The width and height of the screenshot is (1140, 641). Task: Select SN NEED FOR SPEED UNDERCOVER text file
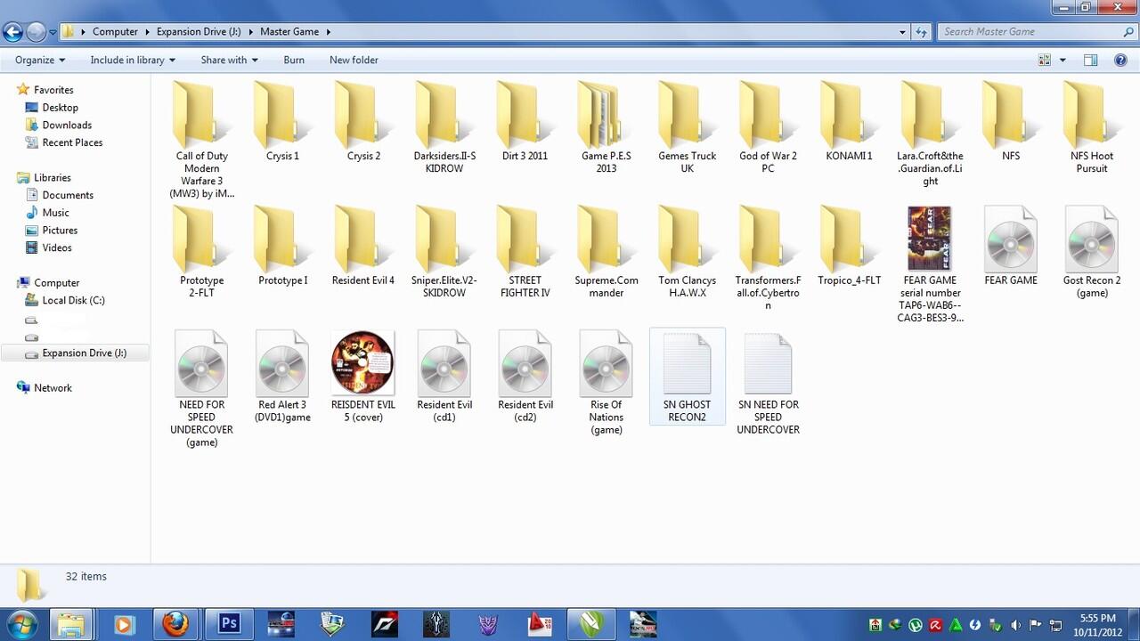(768, 383)
